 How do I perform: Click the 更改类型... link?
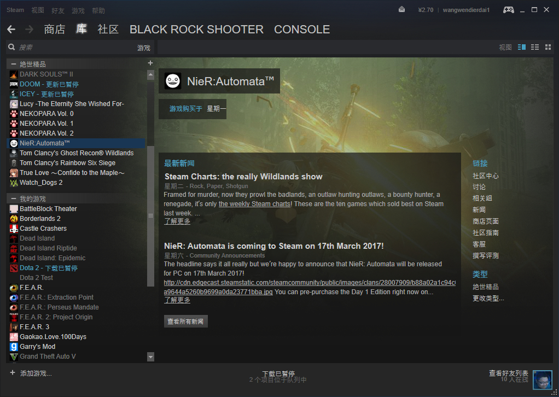pyautogui.click(x=488, y=298)
